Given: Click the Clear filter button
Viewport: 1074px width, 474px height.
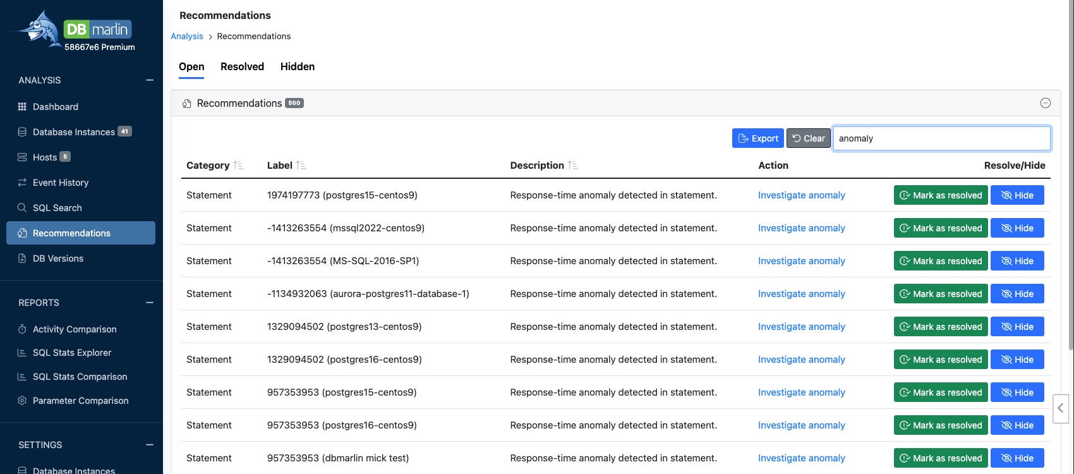Looking at the screenshot, I should [809, 138].
